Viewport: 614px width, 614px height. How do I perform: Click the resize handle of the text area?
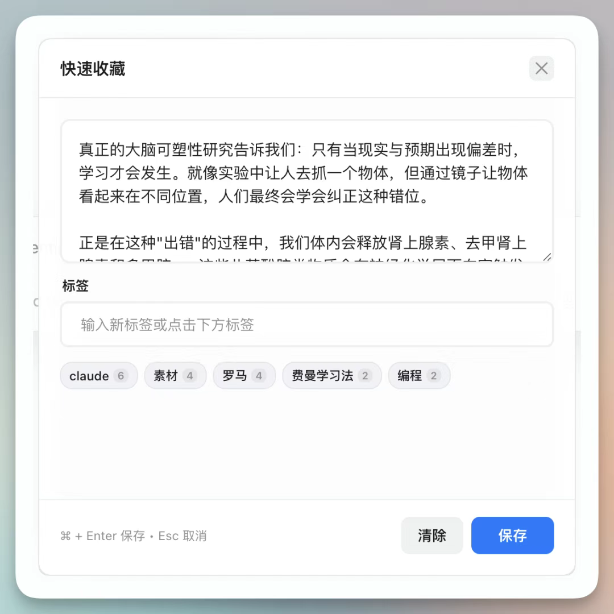pos(547,258)
